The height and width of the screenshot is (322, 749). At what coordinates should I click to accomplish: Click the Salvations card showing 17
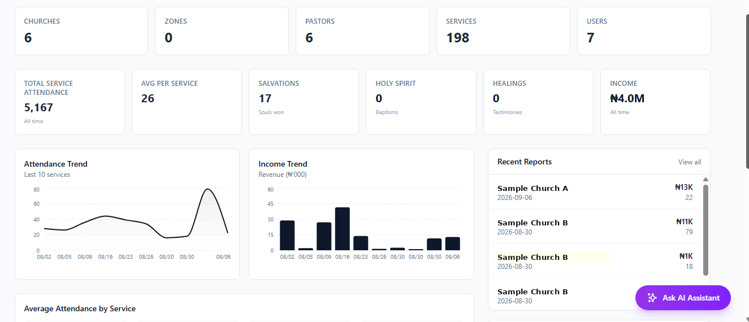(x=304, y=102)
